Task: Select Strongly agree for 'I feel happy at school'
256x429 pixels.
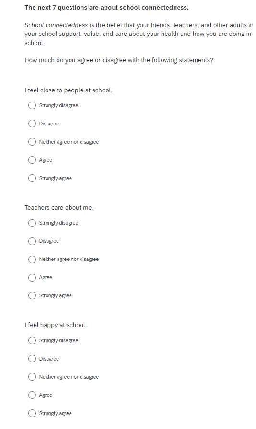Action: click(x=32, y=413)
